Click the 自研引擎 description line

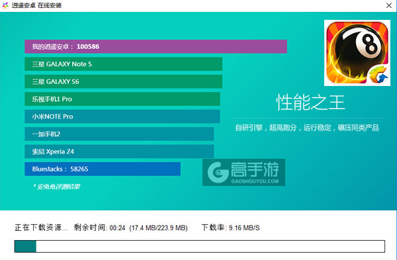pyautogui.click(x=307, y=128)
